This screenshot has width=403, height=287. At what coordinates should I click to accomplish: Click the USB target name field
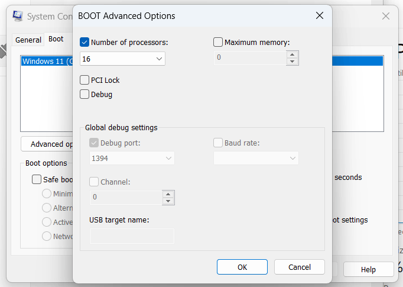(x=132, y=236)
